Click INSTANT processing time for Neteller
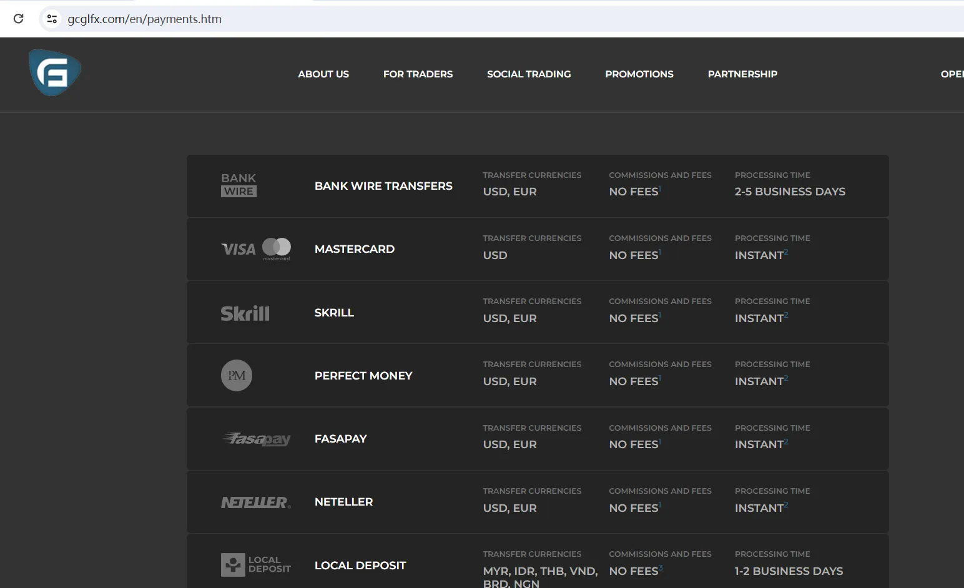This screenshot has width=964, height=588. click(x=759, y=508)
